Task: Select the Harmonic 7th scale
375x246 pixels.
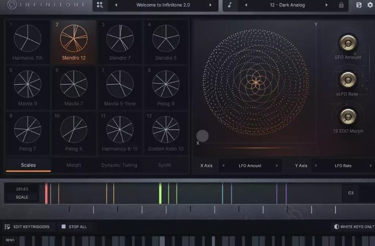Action: coord(28,42)
